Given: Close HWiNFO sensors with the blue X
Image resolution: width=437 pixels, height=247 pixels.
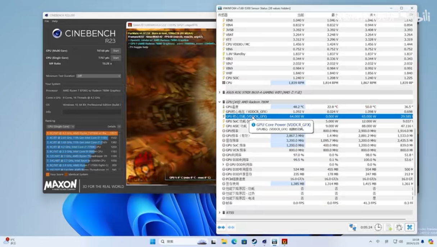Looking at the screenshot, I should click(x=409, y=227).
